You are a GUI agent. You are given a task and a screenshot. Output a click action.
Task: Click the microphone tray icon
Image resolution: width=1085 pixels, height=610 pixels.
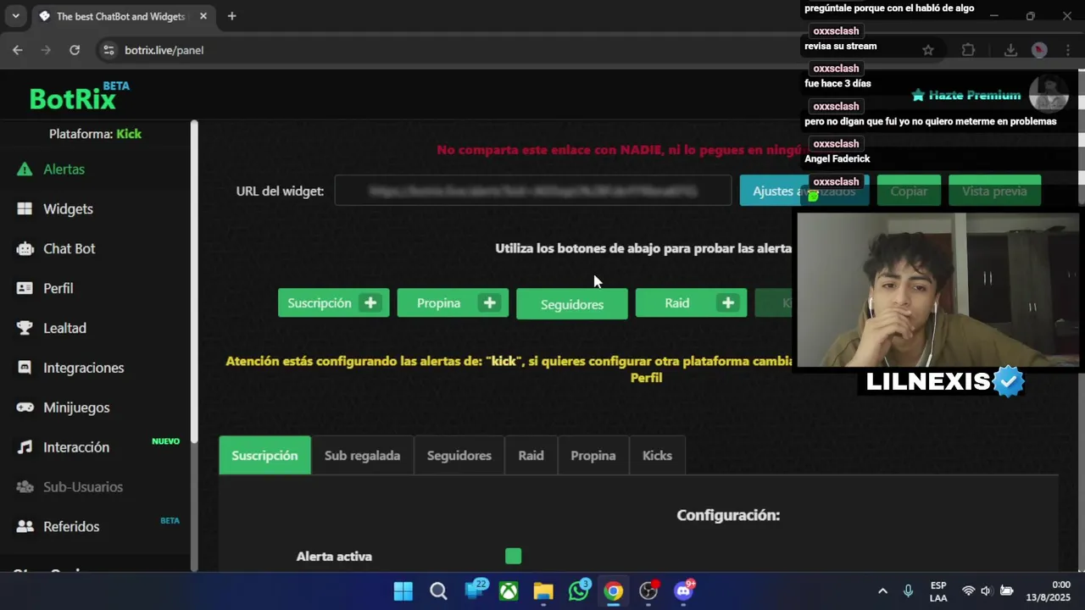(908, 591)
